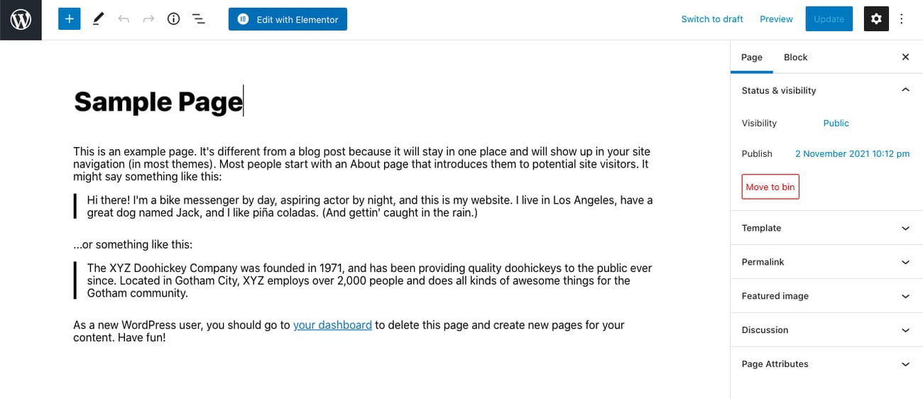This screenshot has width=923, height=399.
Task: Expand the Permalink panel
Action: click(x=905, y=262)
